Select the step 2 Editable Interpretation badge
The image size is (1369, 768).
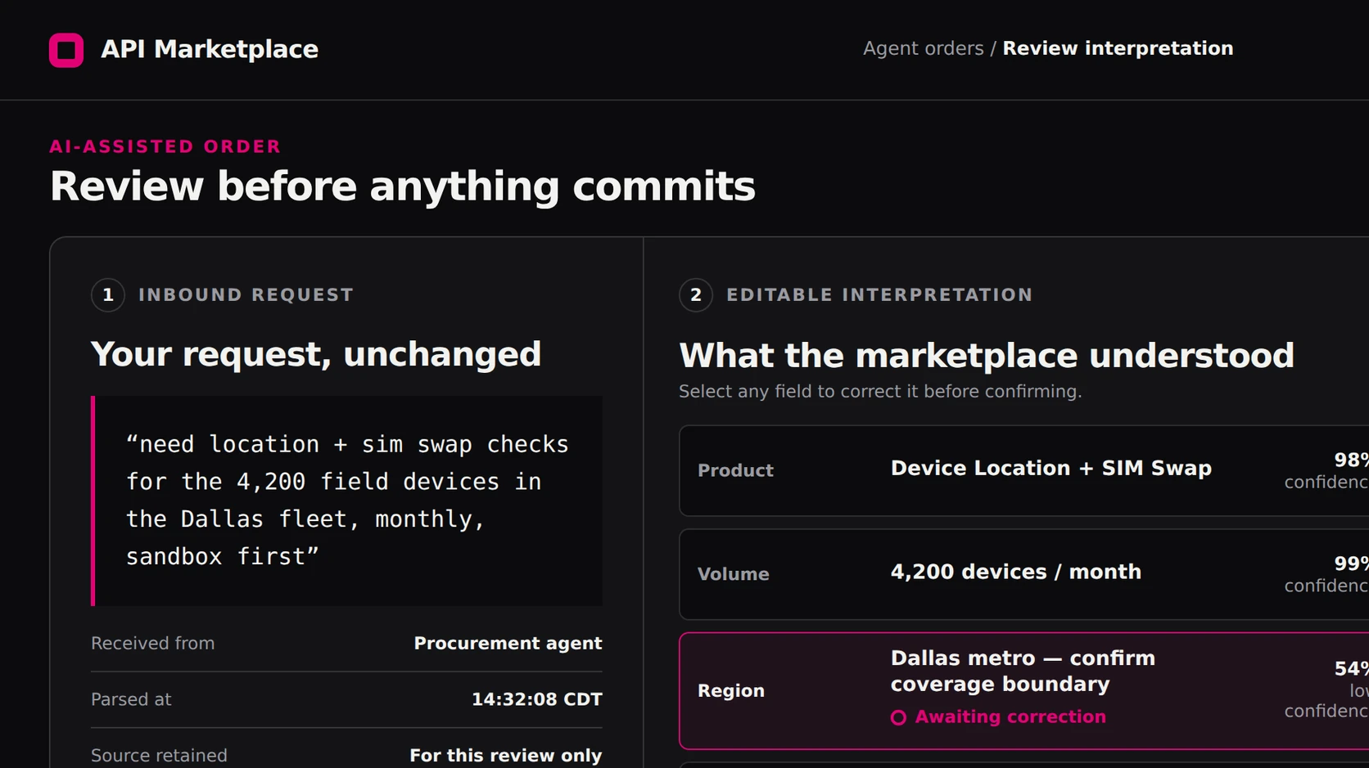(x=696, y=295)
